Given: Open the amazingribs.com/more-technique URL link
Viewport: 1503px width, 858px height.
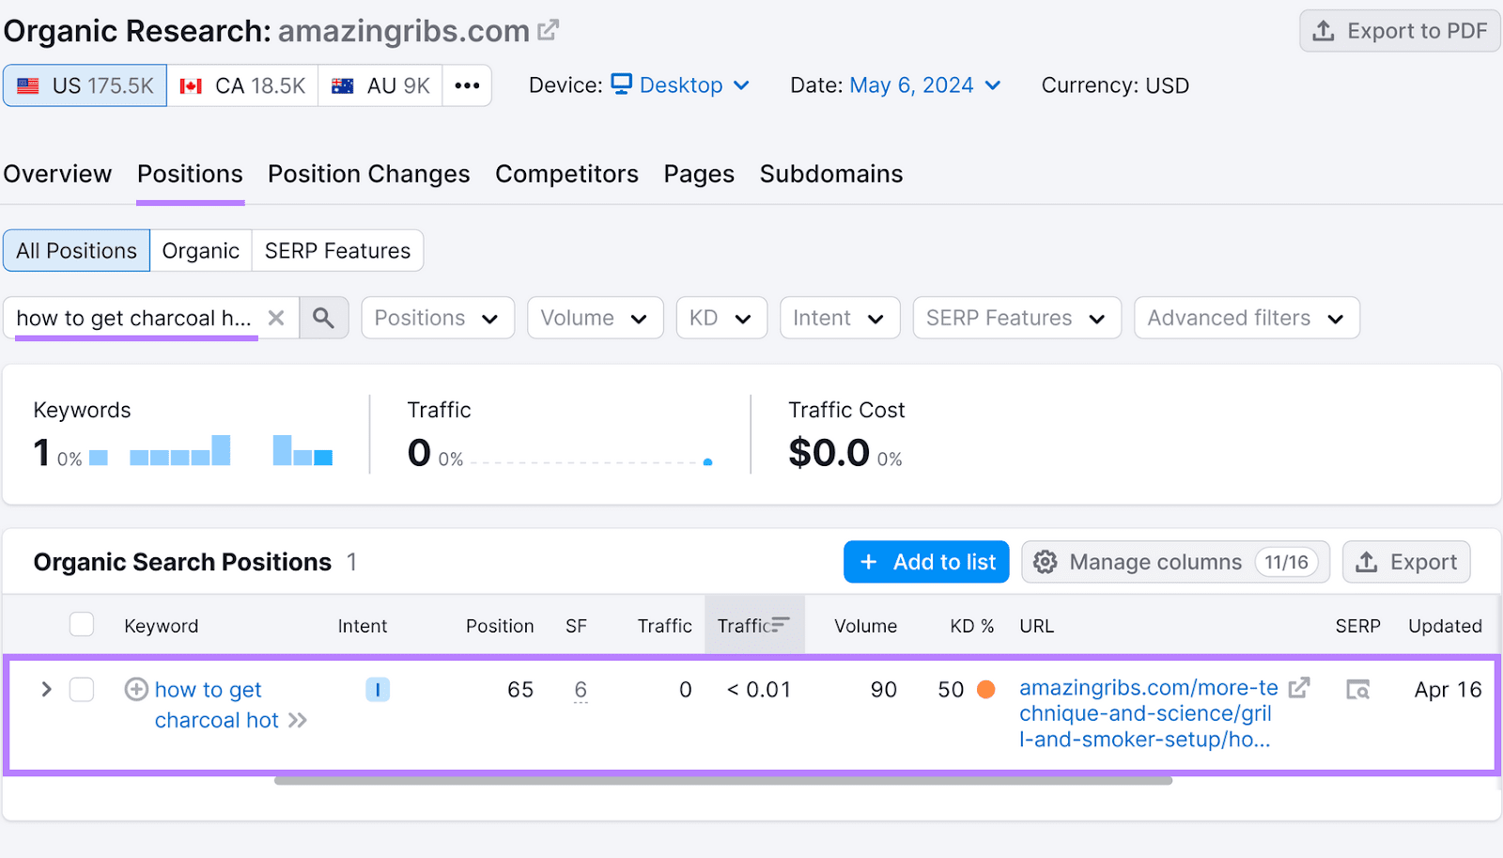Looking at the screenshot, I should [x=1148, y=713].
